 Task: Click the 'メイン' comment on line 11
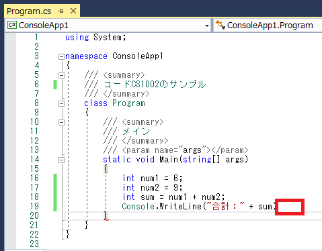click(x=136, y=132)
